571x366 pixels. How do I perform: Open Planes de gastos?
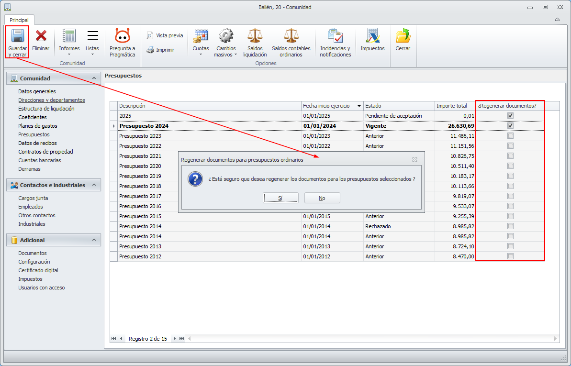pyautogui.click(x=38, y=126)
